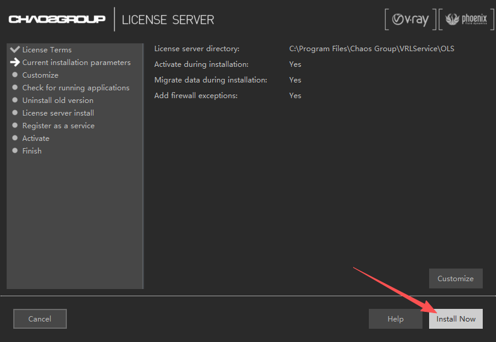Click the Install Now button
The image size is (496, 342).
point(456,319)
